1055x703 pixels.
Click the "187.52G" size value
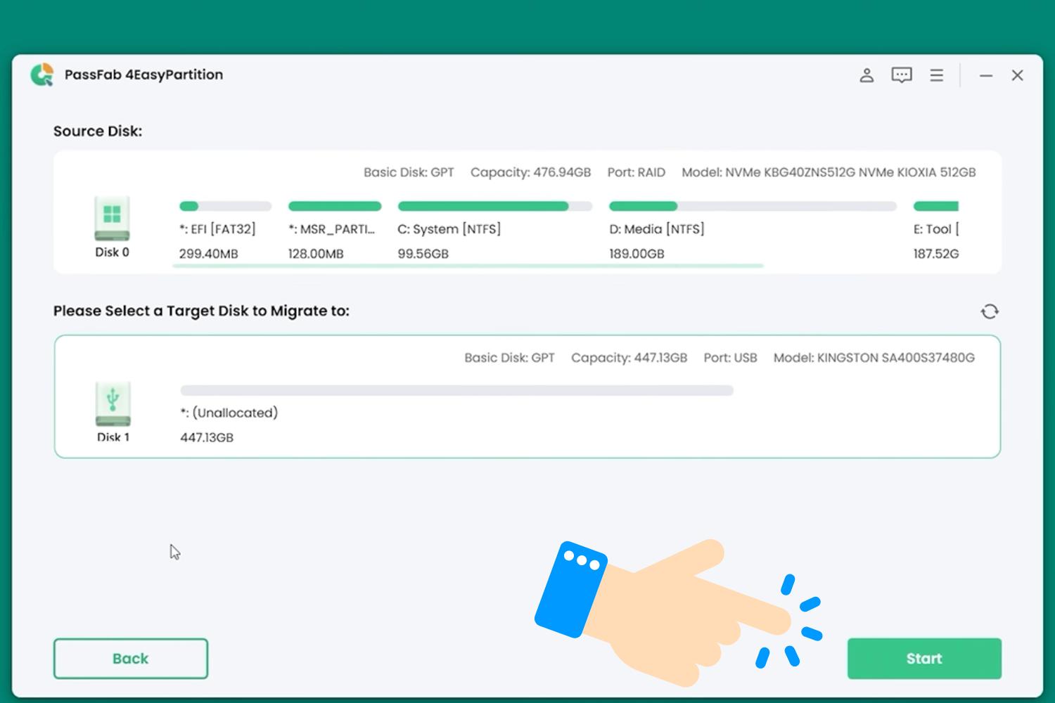click(936, 254)
